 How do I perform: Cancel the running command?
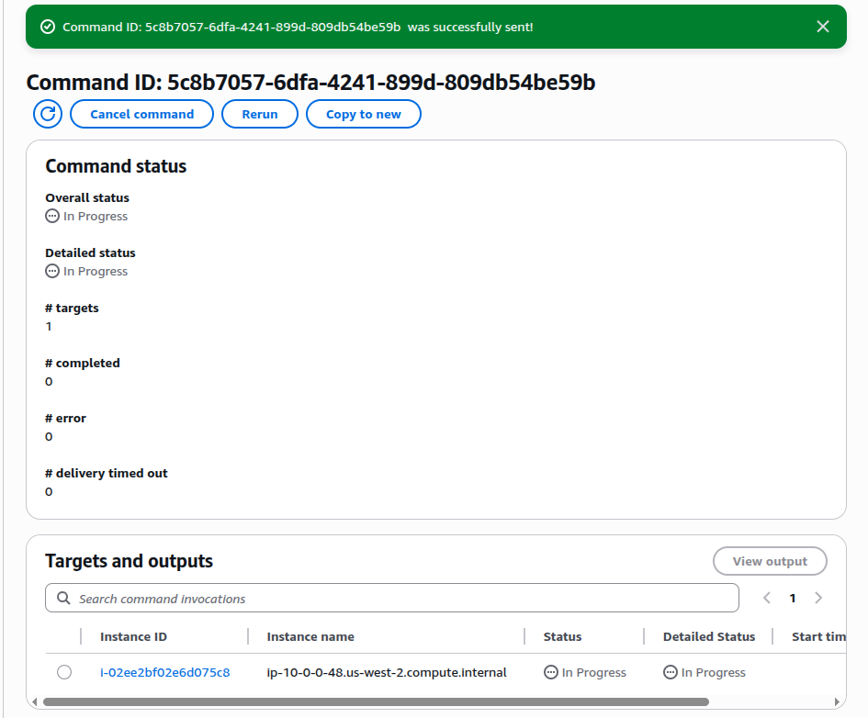pos(141,114)
